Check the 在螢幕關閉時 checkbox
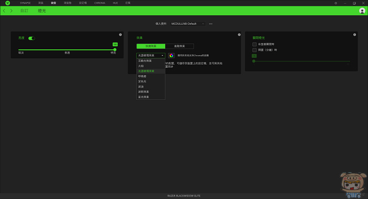Screen dimensions: 368x199 tap(254, 44)
